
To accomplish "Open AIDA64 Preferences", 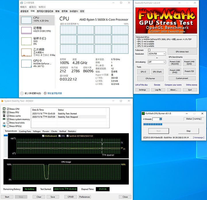I will click(85, 197).
